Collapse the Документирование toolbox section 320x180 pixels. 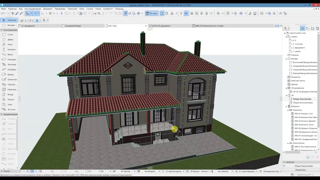1,114
